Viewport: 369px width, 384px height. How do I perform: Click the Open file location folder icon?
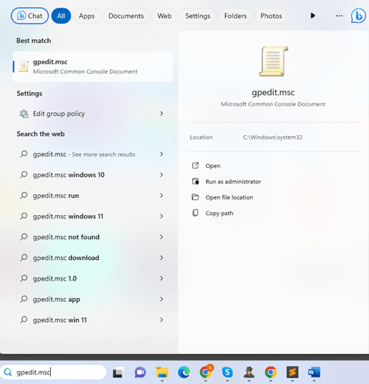coord(196,197)
